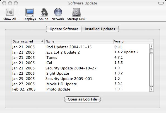
Task: Select the Java 1.4.2 Update 2 name entry
Action: [x=62, y=52]
